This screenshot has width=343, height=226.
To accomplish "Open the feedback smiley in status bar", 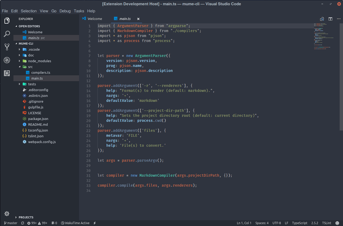I will tap(337, 223).
